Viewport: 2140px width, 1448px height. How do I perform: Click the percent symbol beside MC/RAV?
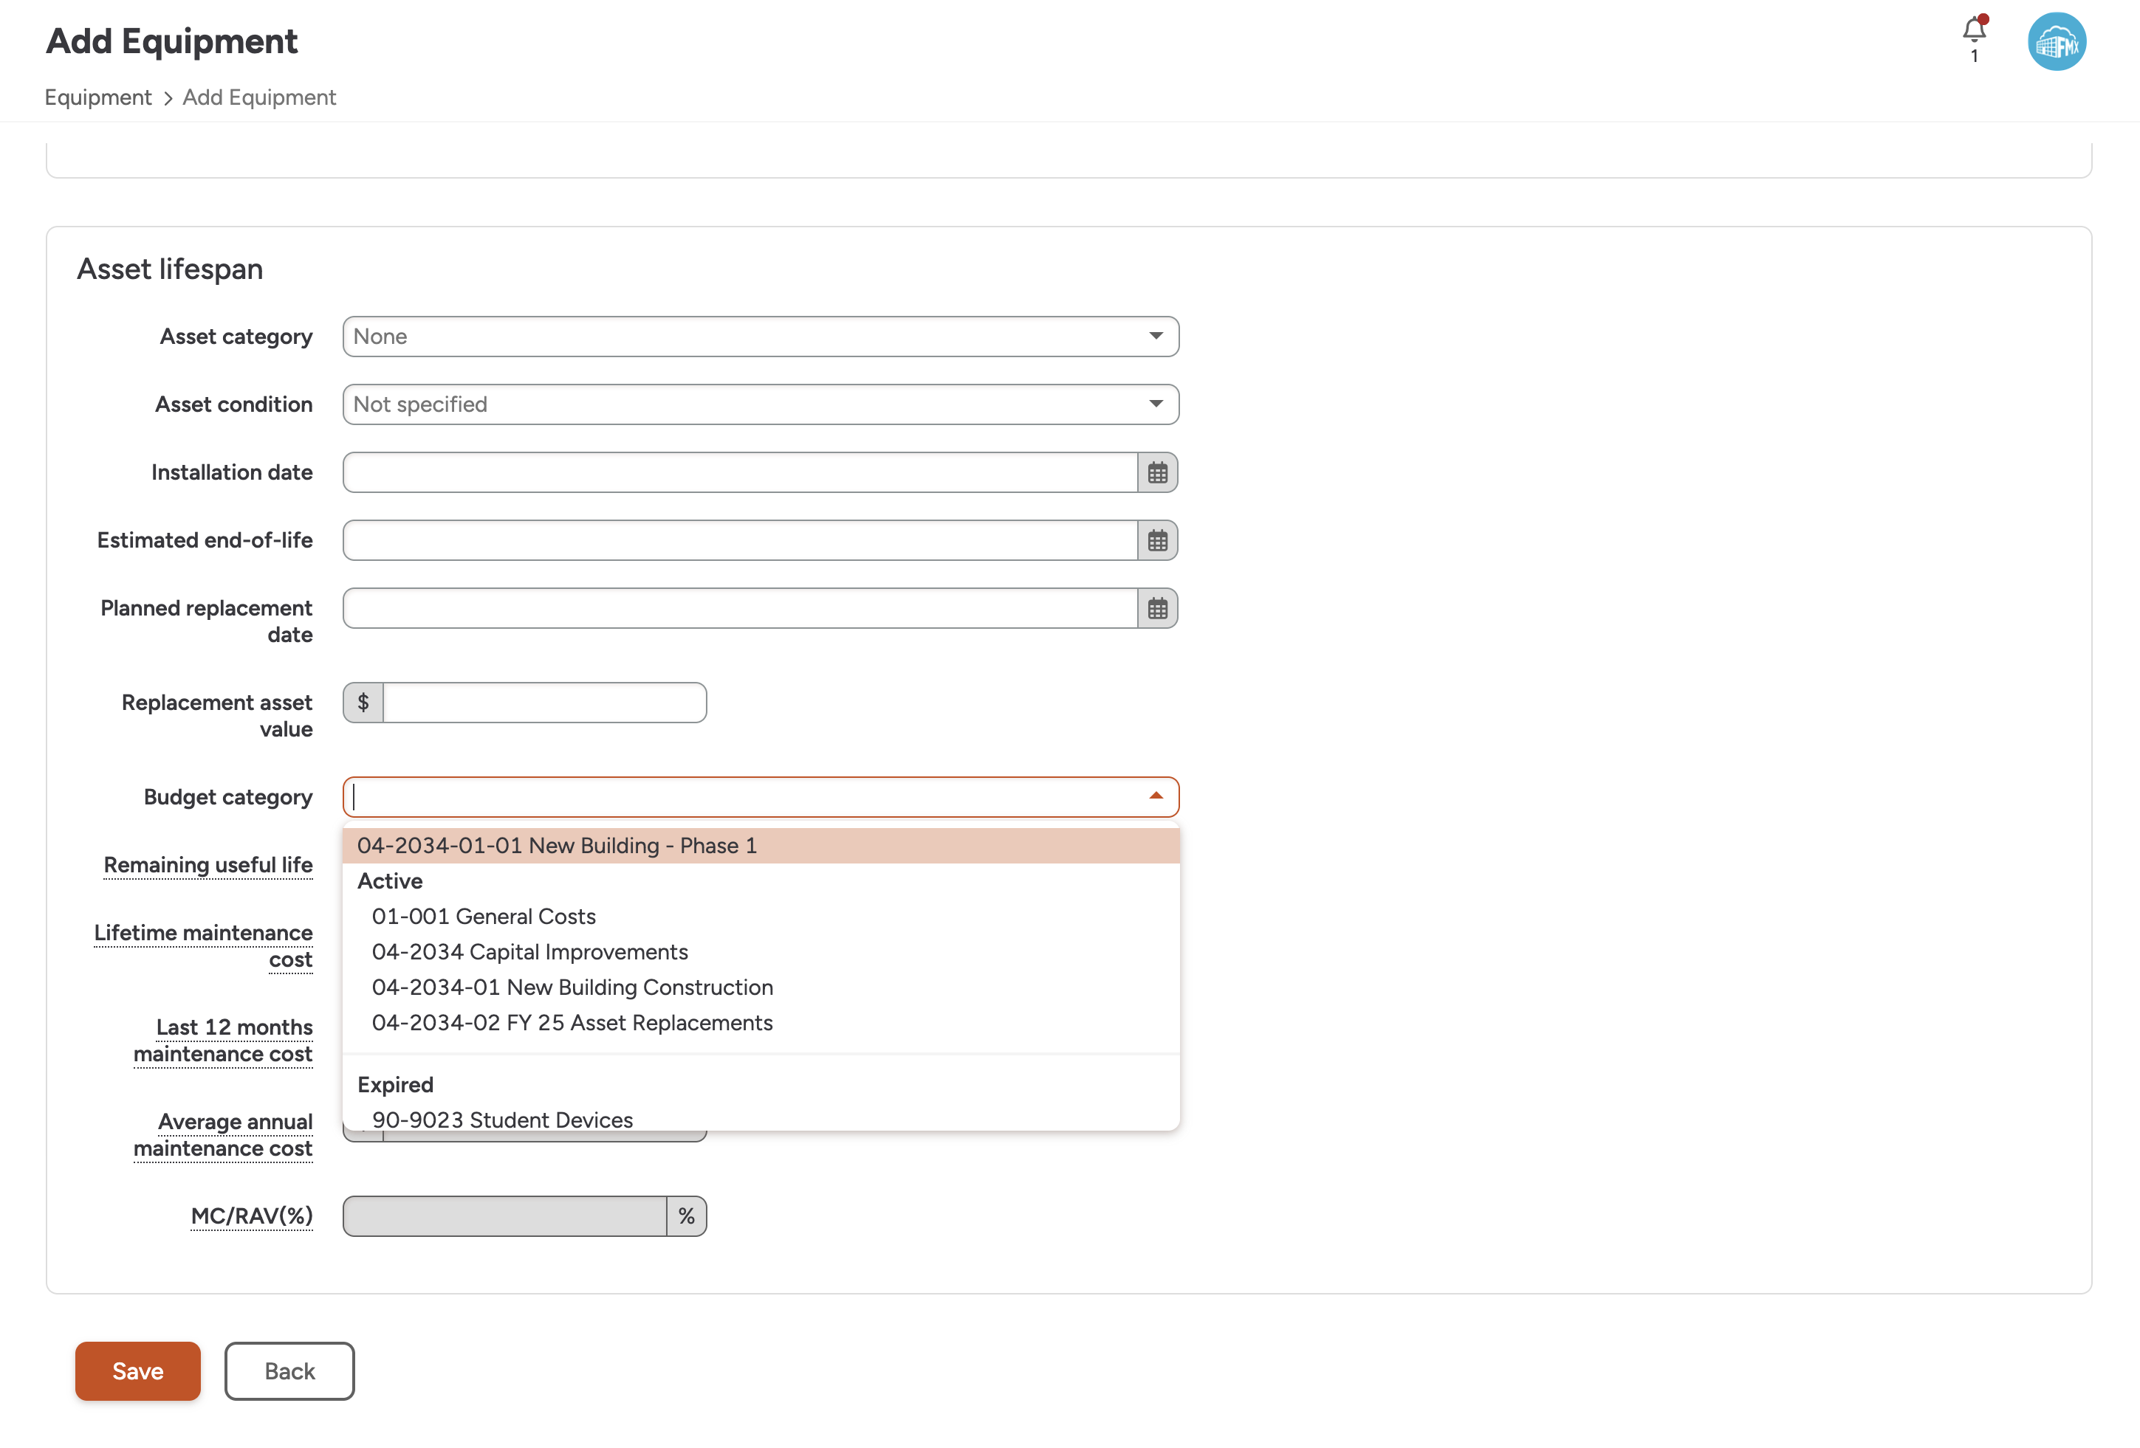686,1217
